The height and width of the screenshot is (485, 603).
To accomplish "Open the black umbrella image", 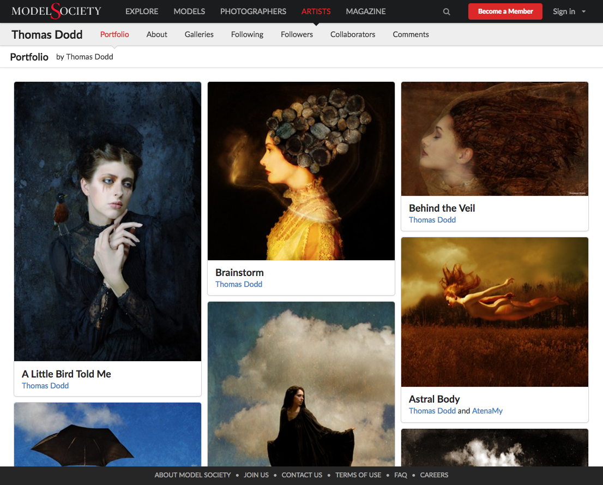I will click(x=108, y=435).
